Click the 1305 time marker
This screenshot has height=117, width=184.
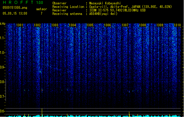coord(90,25)
